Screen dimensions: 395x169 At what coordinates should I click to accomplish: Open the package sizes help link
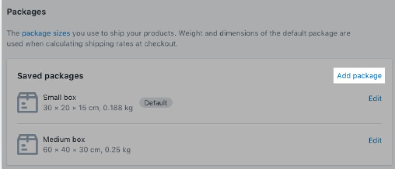(x=46, y=33)
